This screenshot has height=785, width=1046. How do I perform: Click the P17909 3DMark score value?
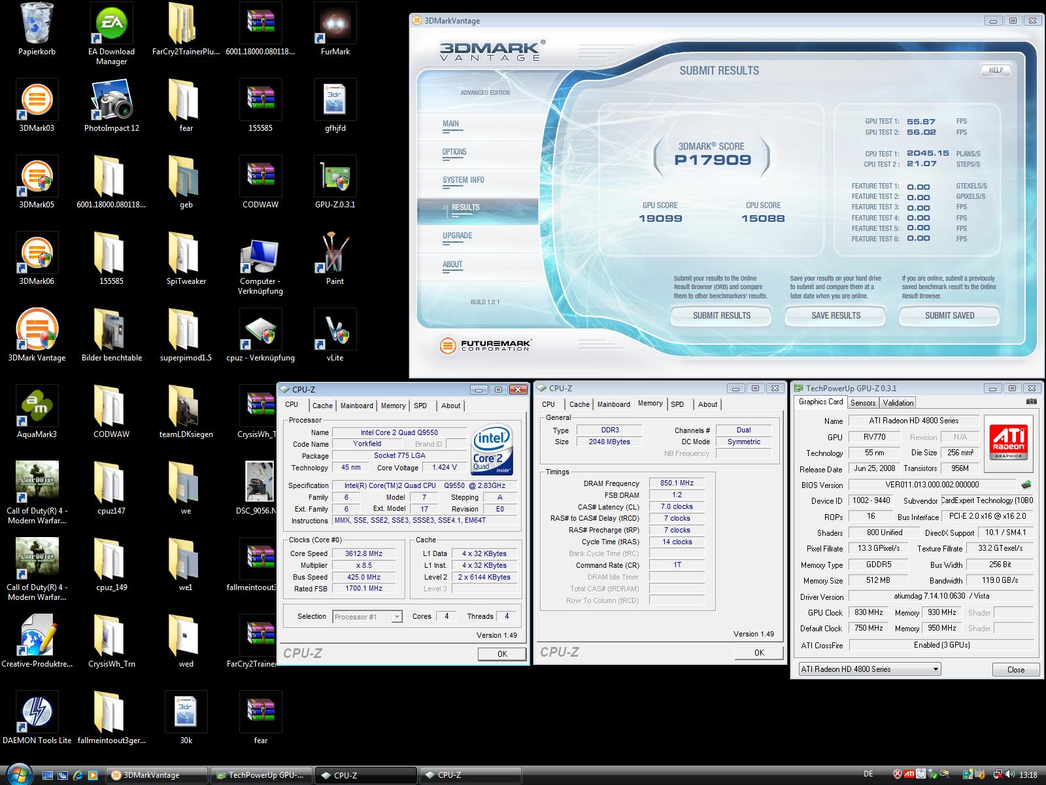[x=713, y=160]
